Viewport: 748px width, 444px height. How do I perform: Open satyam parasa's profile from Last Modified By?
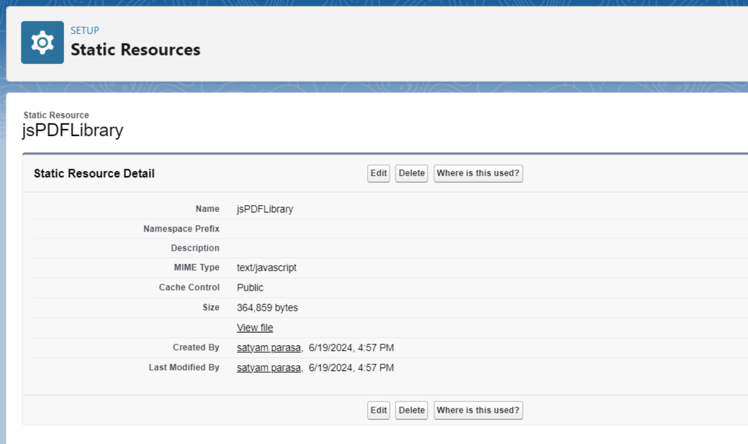tap(269, 367)
